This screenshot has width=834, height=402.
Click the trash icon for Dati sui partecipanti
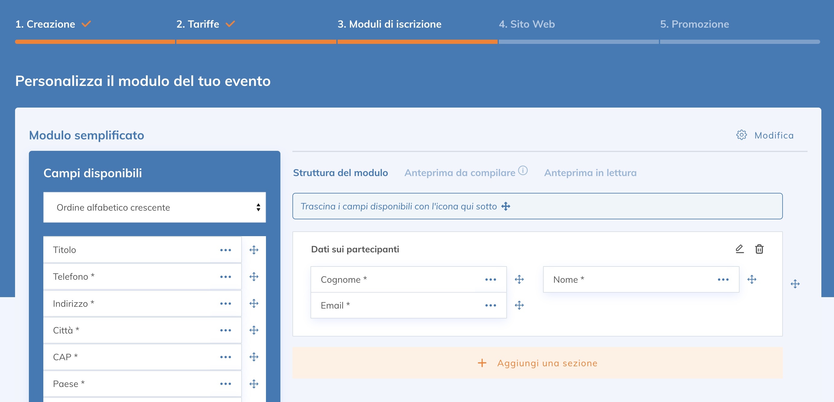759,249
